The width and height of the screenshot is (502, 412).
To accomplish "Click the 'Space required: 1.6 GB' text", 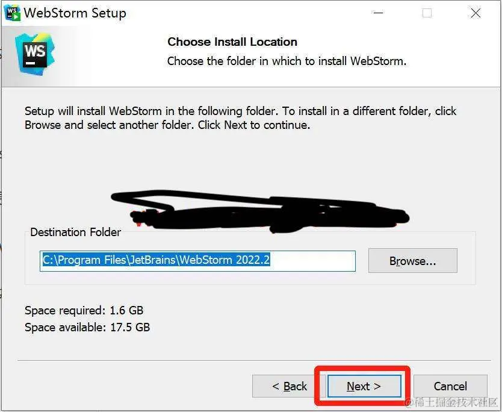I will click(x=84, y=310).
